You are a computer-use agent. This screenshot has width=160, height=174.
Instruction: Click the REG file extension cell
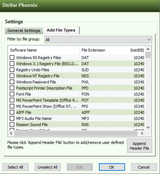[95, 76]
